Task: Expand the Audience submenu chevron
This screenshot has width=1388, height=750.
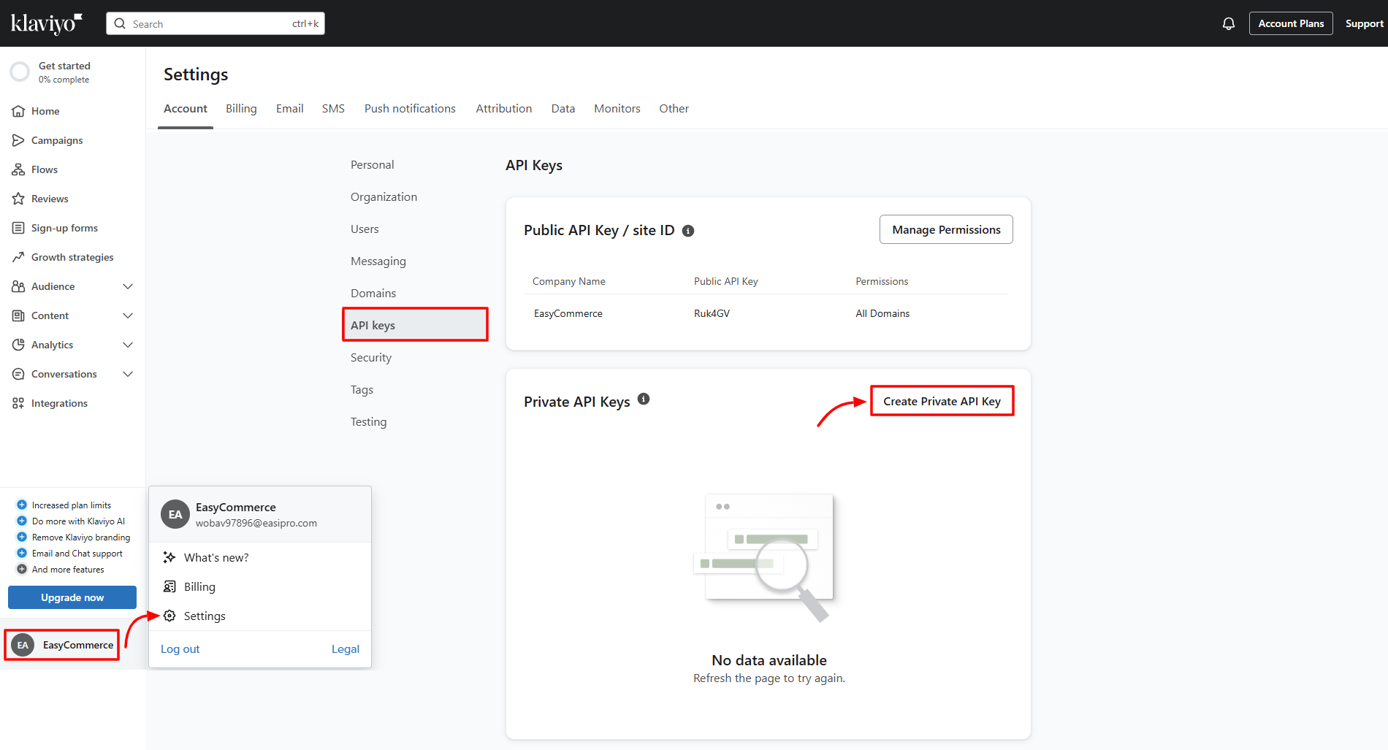Action: tap(128, 286)
